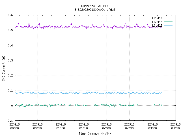Screen dimensions: 181x136
Task: Click the 0.4 y-axis tick value
Action: (10, 45)
